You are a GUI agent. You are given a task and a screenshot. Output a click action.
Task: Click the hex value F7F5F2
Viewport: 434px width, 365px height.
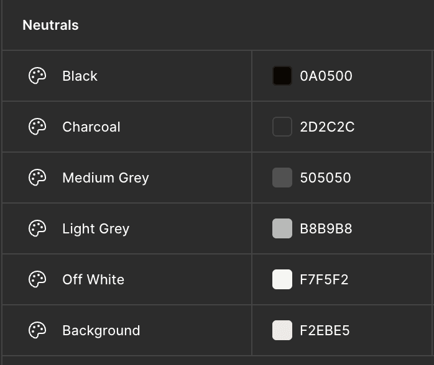pyautogui.click(x=324, y=279)
